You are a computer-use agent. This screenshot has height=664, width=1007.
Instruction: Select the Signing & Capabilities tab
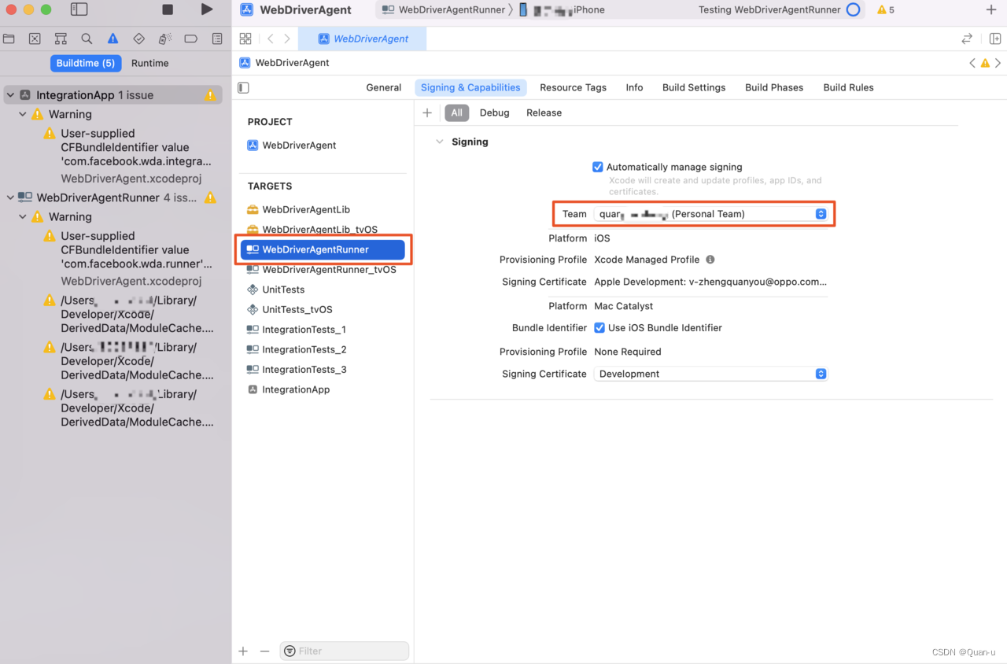(x=470, y=87)
